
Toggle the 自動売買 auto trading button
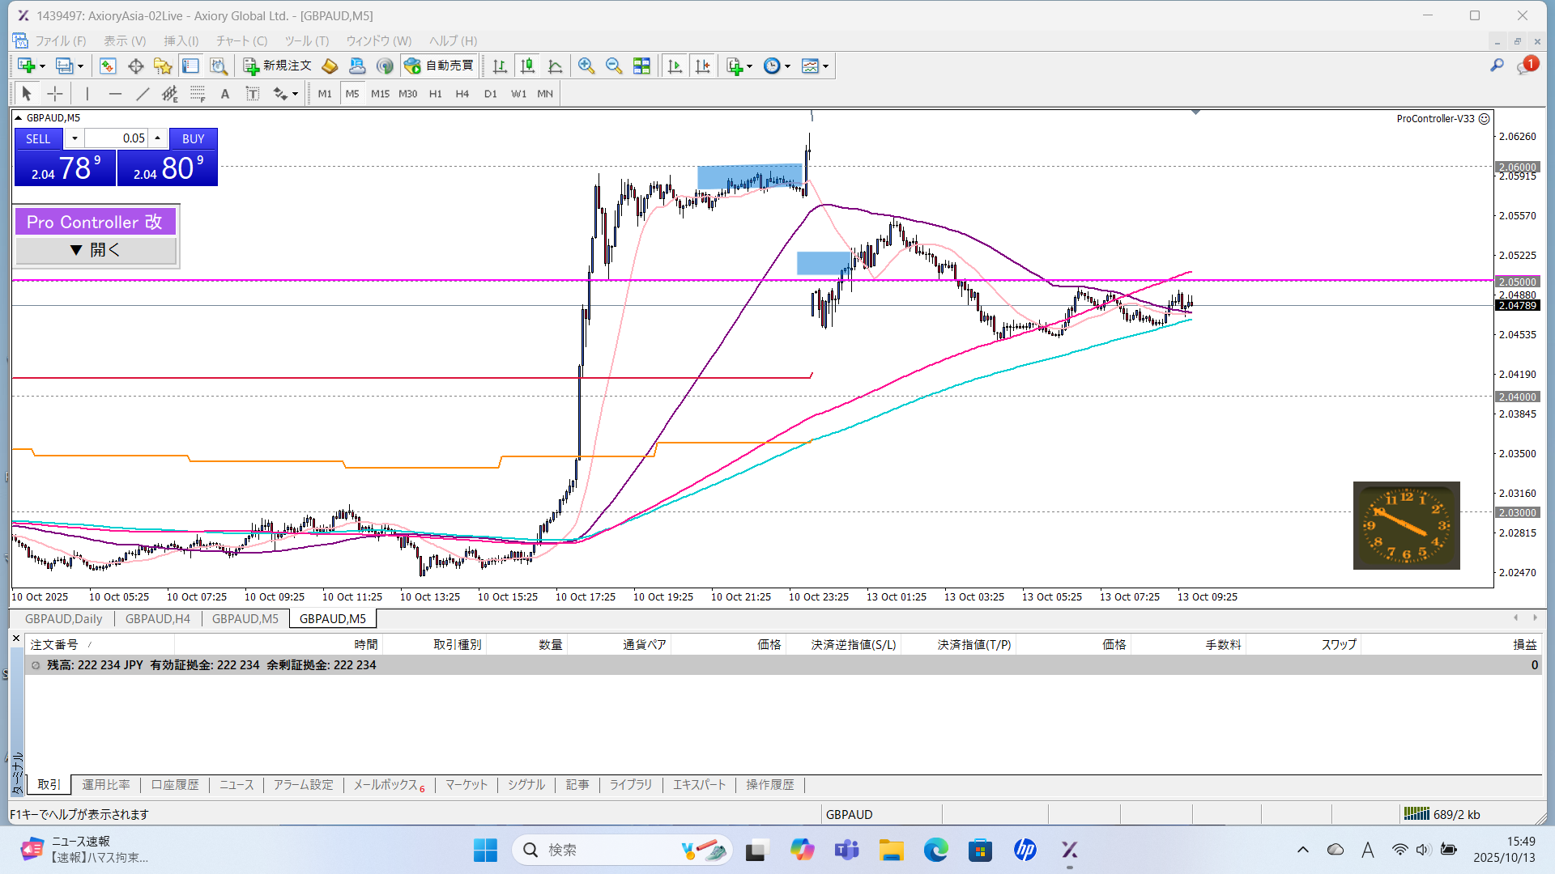(440, 66)
